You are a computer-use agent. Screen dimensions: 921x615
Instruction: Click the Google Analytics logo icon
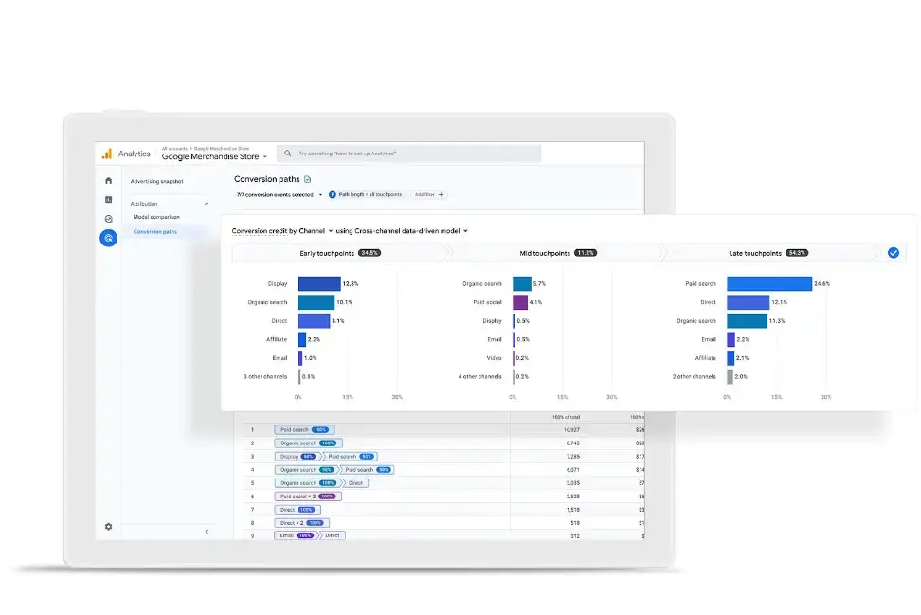click(x=108, y=153)
